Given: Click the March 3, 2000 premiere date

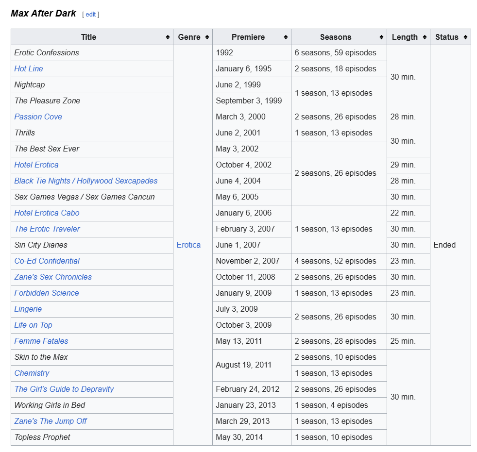Looking at the screenshot, I should 240,117.
